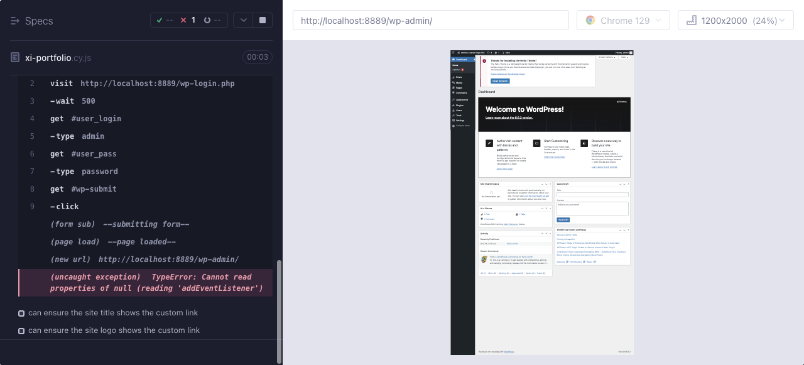This screenshot has width=804, height=365.
Task: Click the uncaught exception TypeError log entry
Action: [146, 283]
